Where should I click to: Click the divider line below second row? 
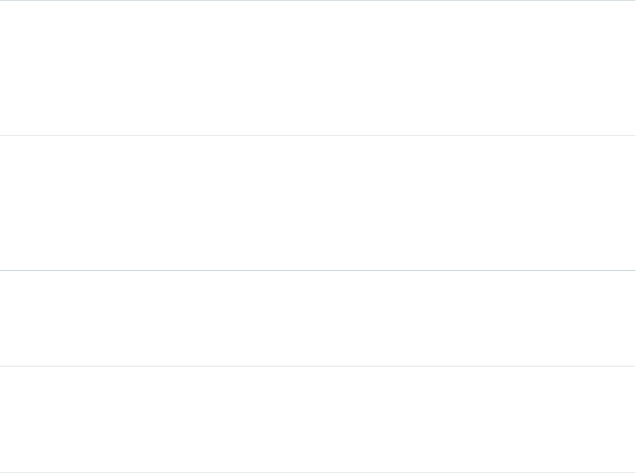coord(318,270)
